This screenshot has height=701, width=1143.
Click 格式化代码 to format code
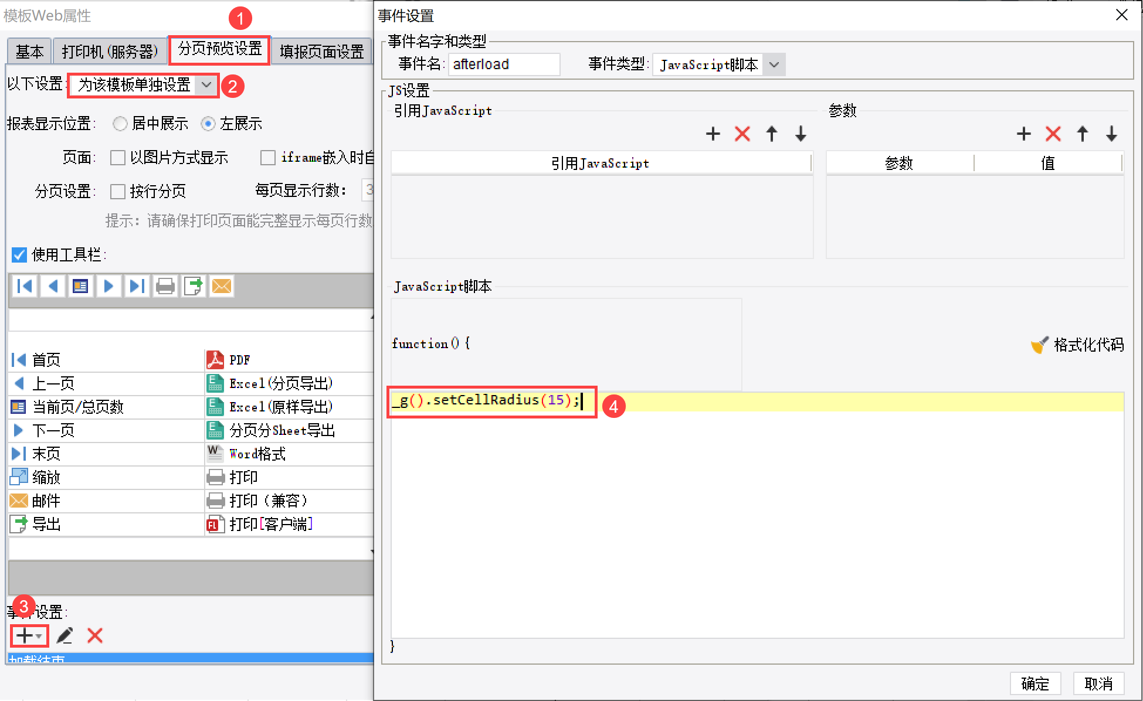[1078, 345]
